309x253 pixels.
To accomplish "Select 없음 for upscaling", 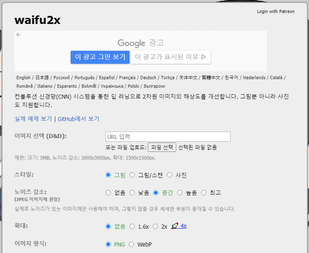I will point(108,226).
